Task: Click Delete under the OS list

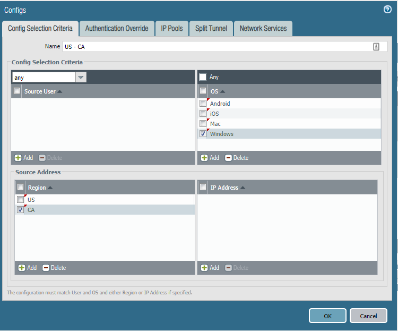Action: tap(237, 158)
